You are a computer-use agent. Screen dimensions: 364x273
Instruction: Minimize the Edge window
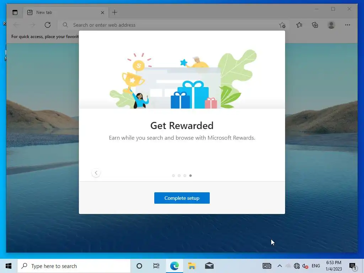click(x=317, y=9)
